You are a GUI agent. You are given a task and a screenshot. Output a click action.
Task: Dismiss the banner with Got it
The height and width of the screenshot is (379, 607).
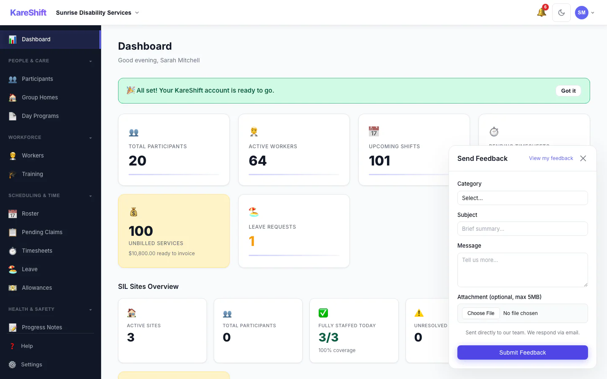pyautogui.click(x=568, y=91)
